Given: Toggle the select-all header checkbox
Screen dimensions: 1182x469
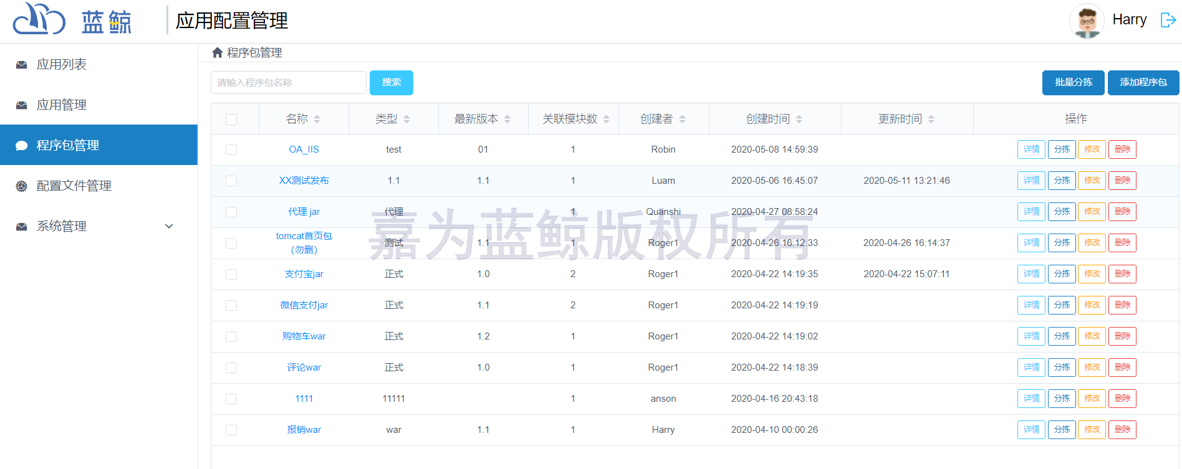Looking at the screenshot, I should tap(231, 119).
